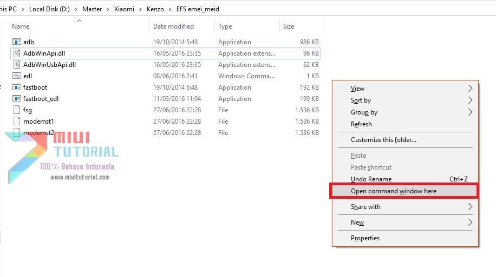Click the fastboot application icon

[16, 87]
